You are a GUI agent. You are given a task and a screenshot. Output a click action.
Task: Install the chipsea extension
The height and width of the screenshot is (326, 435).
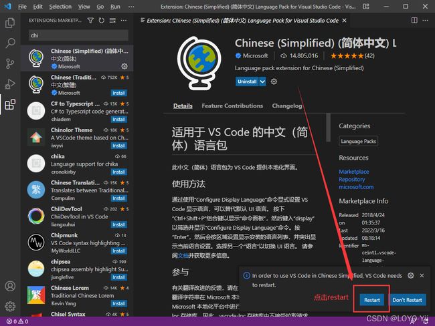(x=118, y=277)
